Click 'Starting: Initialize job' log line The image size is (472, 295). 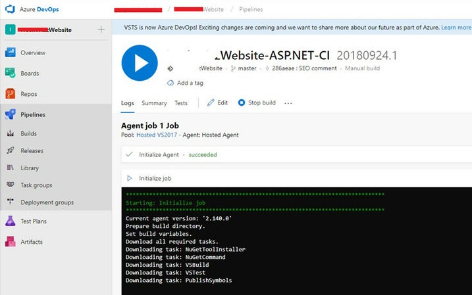165,203
